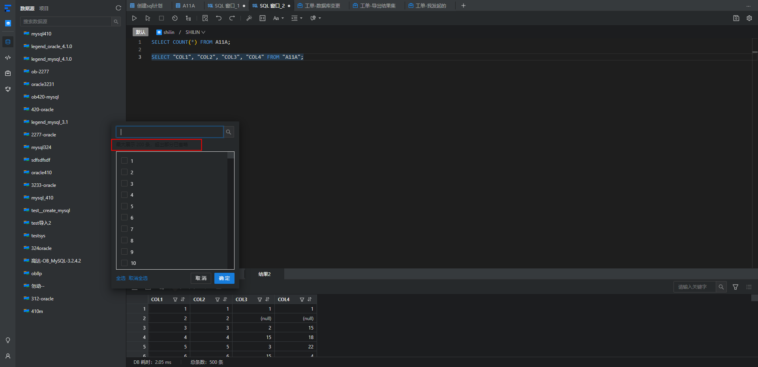Select the Stop execution icon

pos(161,18)
